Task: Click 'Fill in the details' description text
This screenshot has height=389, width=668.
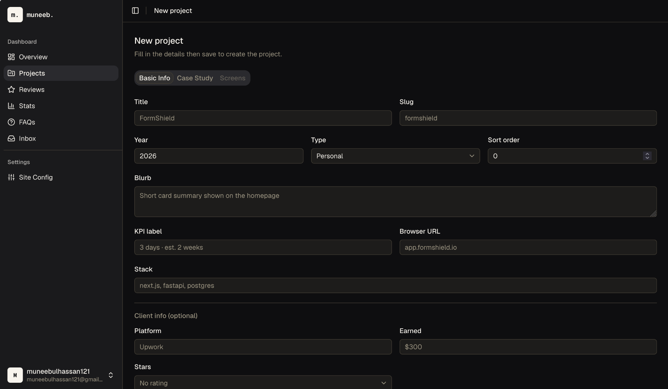Action: [208, 54]
